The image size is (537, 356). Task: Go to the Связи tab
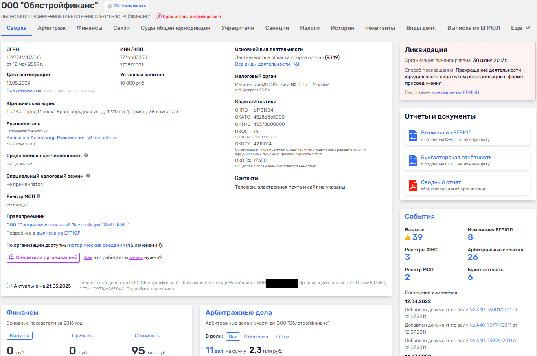[x=122, y=28]
